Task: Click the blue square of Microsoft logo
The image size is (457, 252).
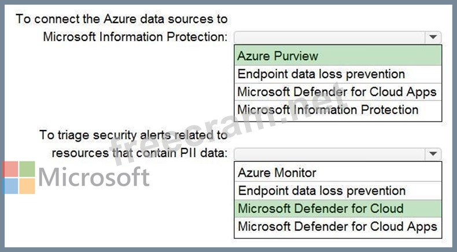Action: tap(10, 186)
